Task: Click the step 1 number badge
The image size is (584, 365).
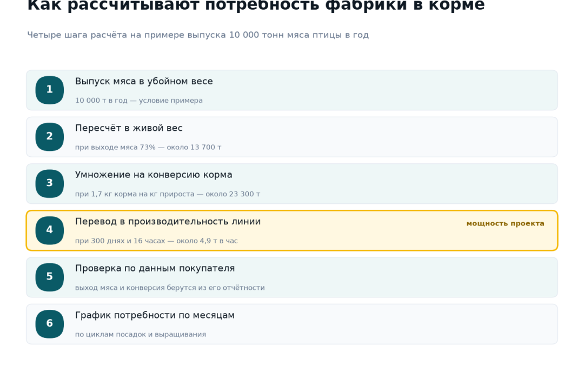Action: [50, 90]
